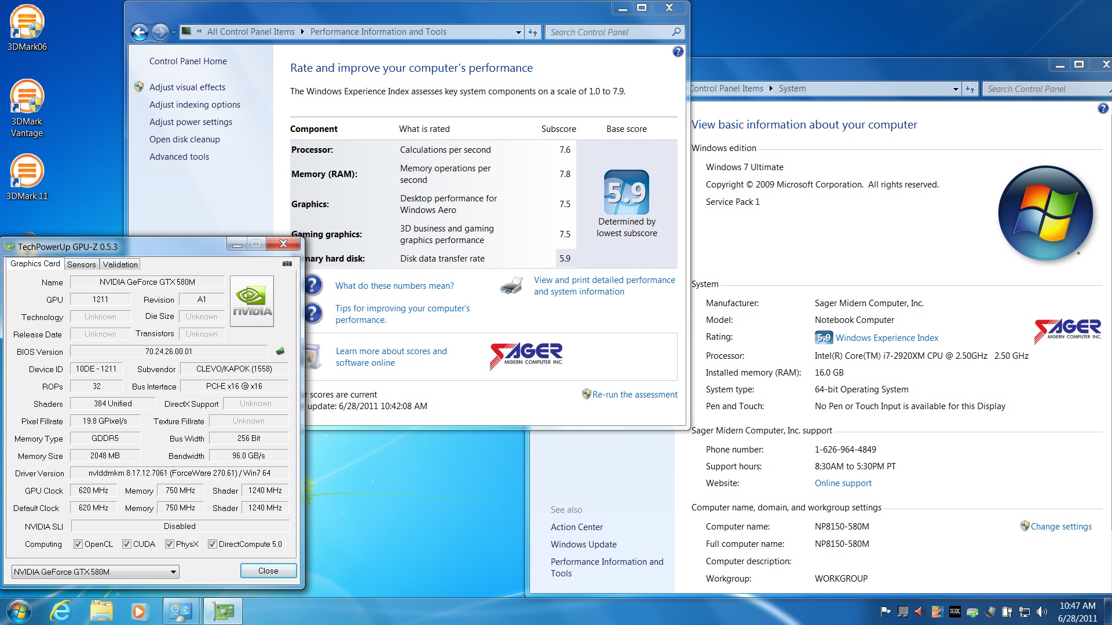Open View and print detailed performance information
1112x625 pixels.
point(605,286)
